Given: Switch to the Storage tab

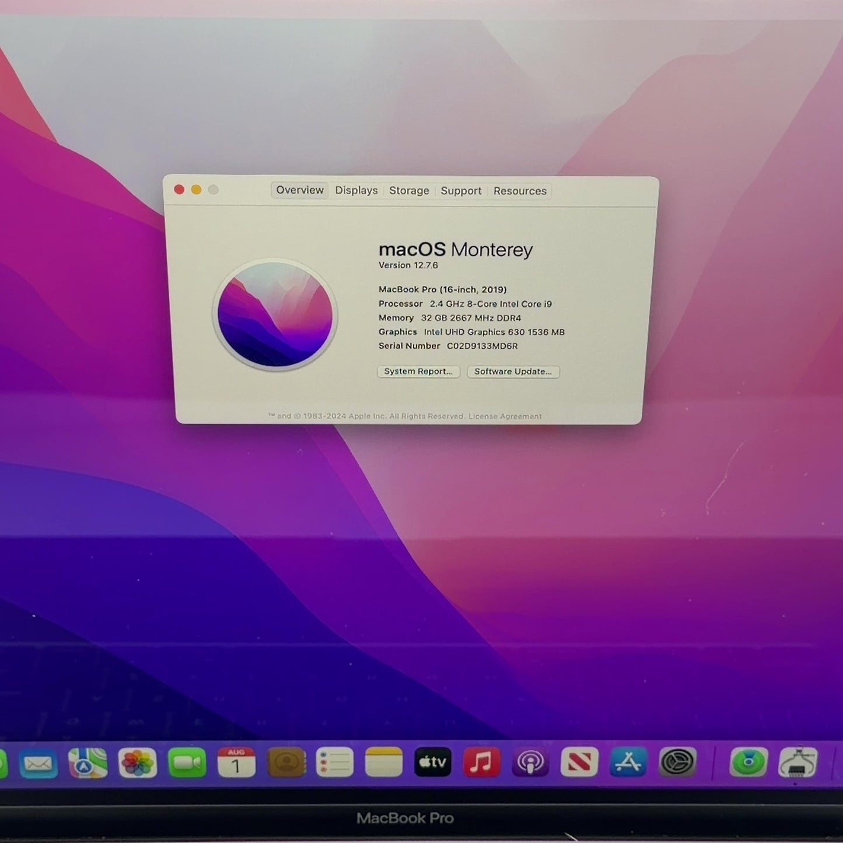Looking at the screenshot, I should coord(409,191).
